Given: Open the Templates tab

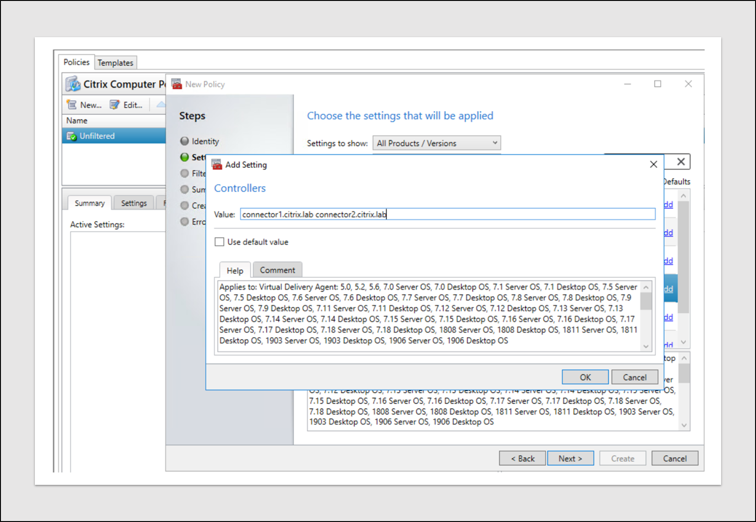Looking at the screenshot, I should [115, 63].
